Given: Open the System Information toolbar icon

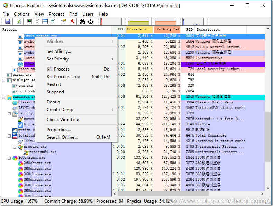Looking at the screenshot, I should coord(29,21).
